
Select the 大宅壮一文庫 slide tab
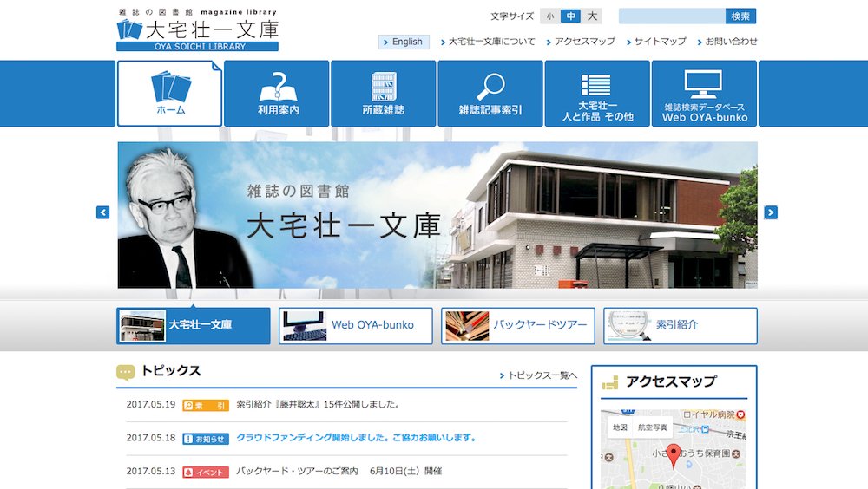click(x=194, y=326)
